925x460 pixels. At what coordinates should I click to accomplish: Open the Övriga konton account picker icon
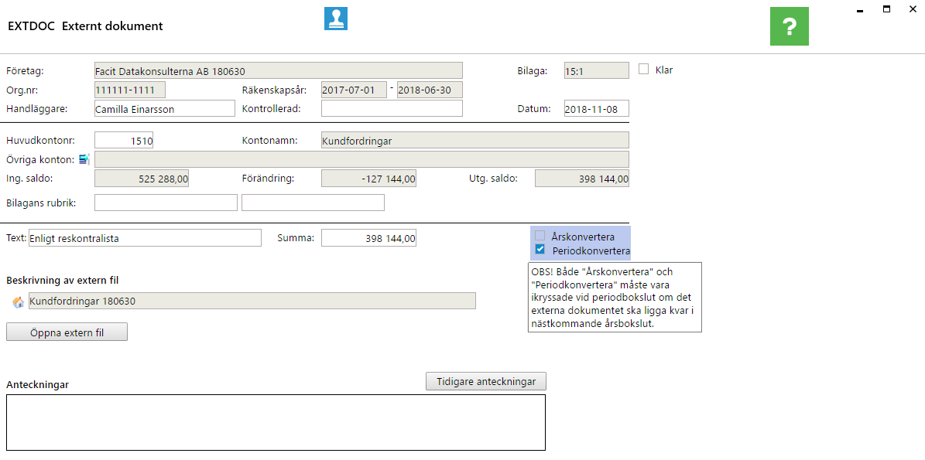(x=84, y=159)
